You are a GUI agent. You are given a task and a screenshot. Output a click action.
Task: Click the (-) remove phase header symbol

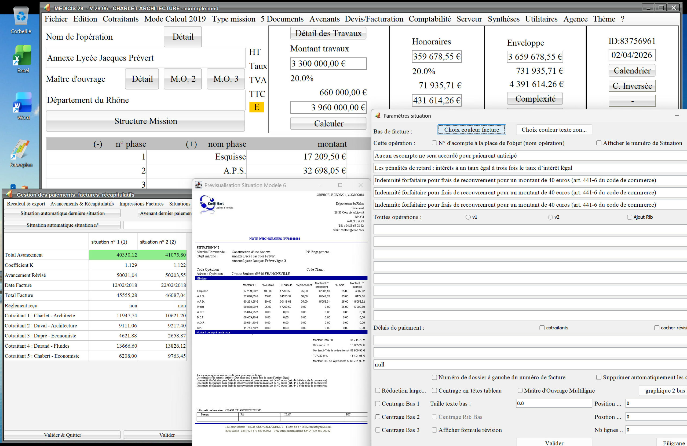(98, 144)
